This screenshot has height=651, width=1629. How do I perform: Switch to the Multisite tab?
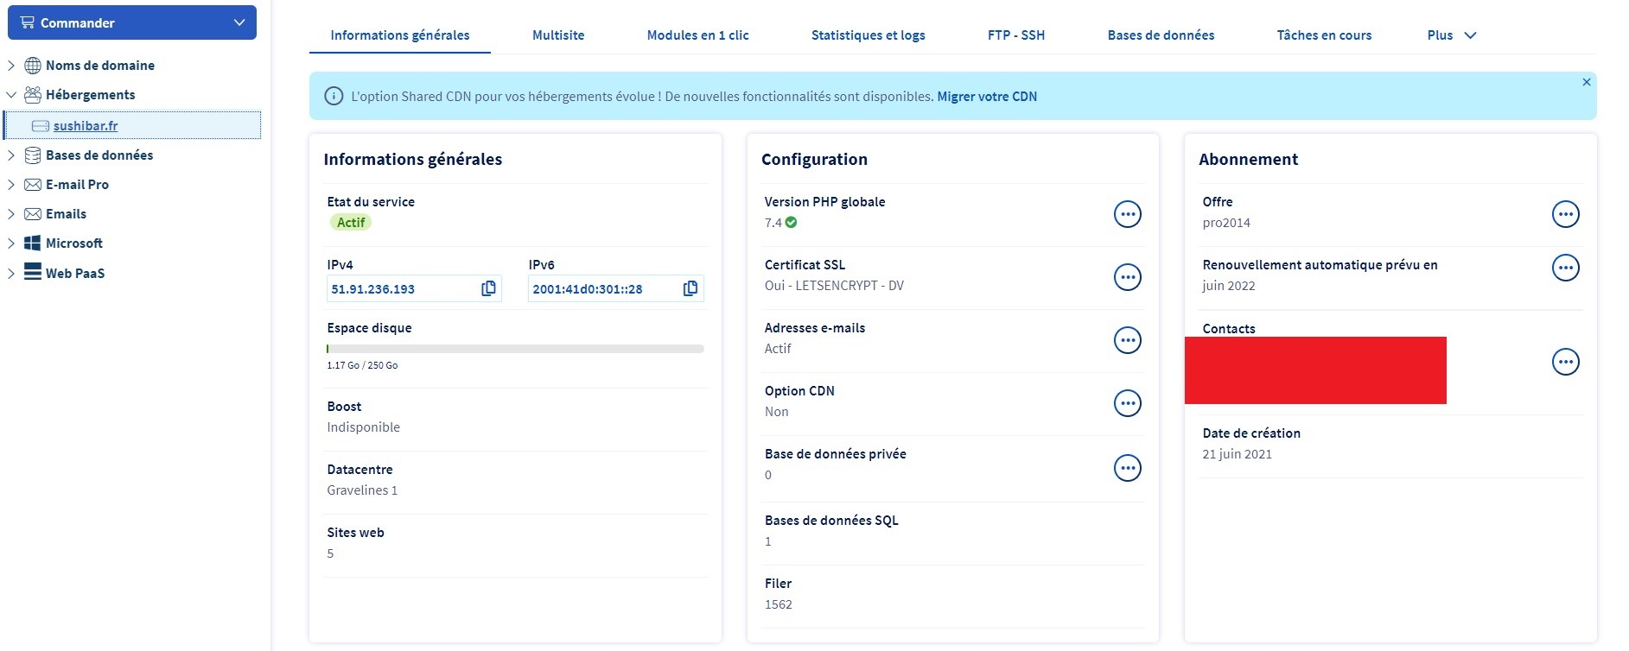[558, 35]
